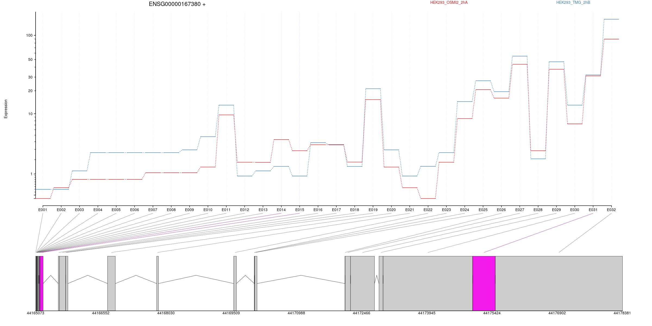Select the HEK293_OSMI2_2hA legend label
Image resolution: width=652 pixels, height=326 pixels.
(449, 2)
